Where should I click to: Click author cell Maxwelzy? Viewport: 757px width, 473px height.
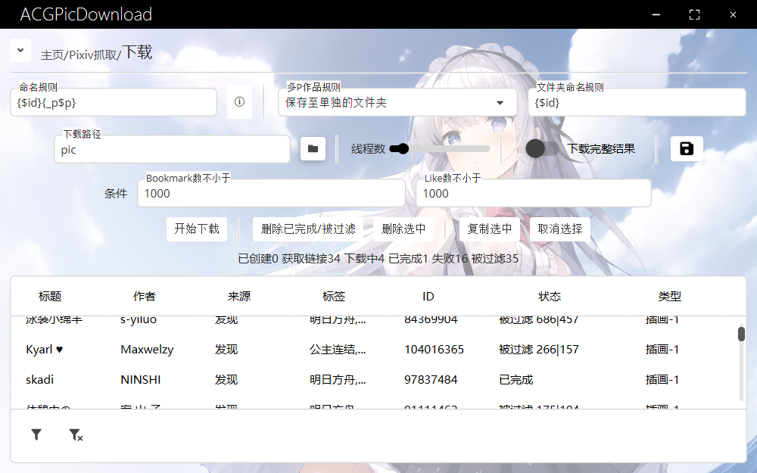point(147,350)
